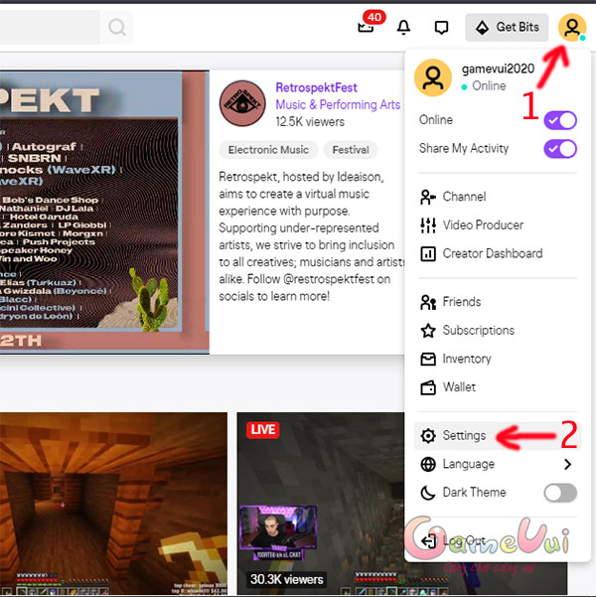Toggle the Online status switch
Screen dimensions: 596x597
pos(560,120)
